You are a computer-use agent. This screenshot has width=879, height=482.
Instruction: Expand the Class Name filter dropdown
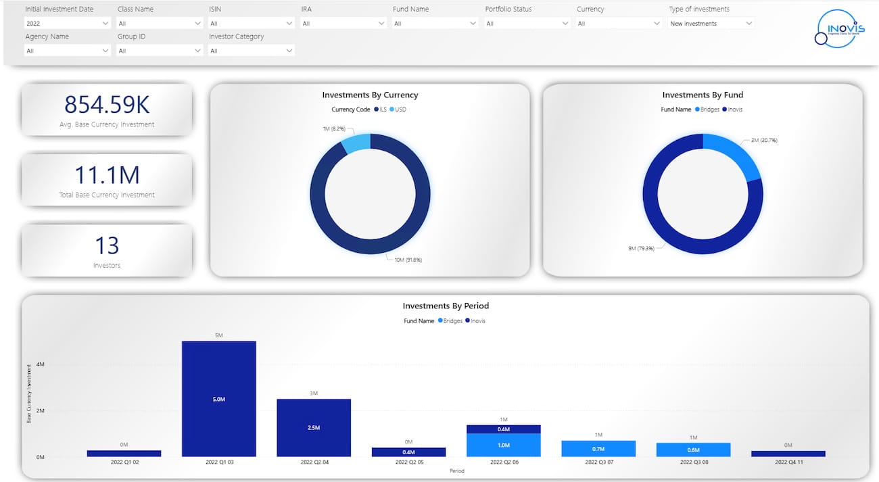click(159, 24)
